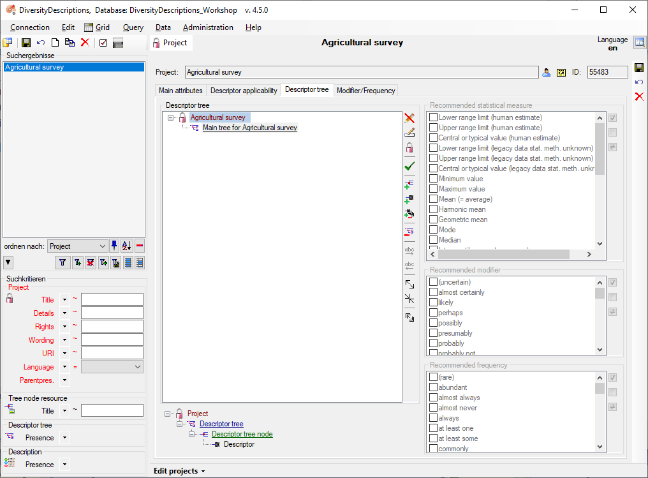Switch to the Descriptor applicability tab
This screenshot has height=478, width=648.
click(x=244, y=91)
